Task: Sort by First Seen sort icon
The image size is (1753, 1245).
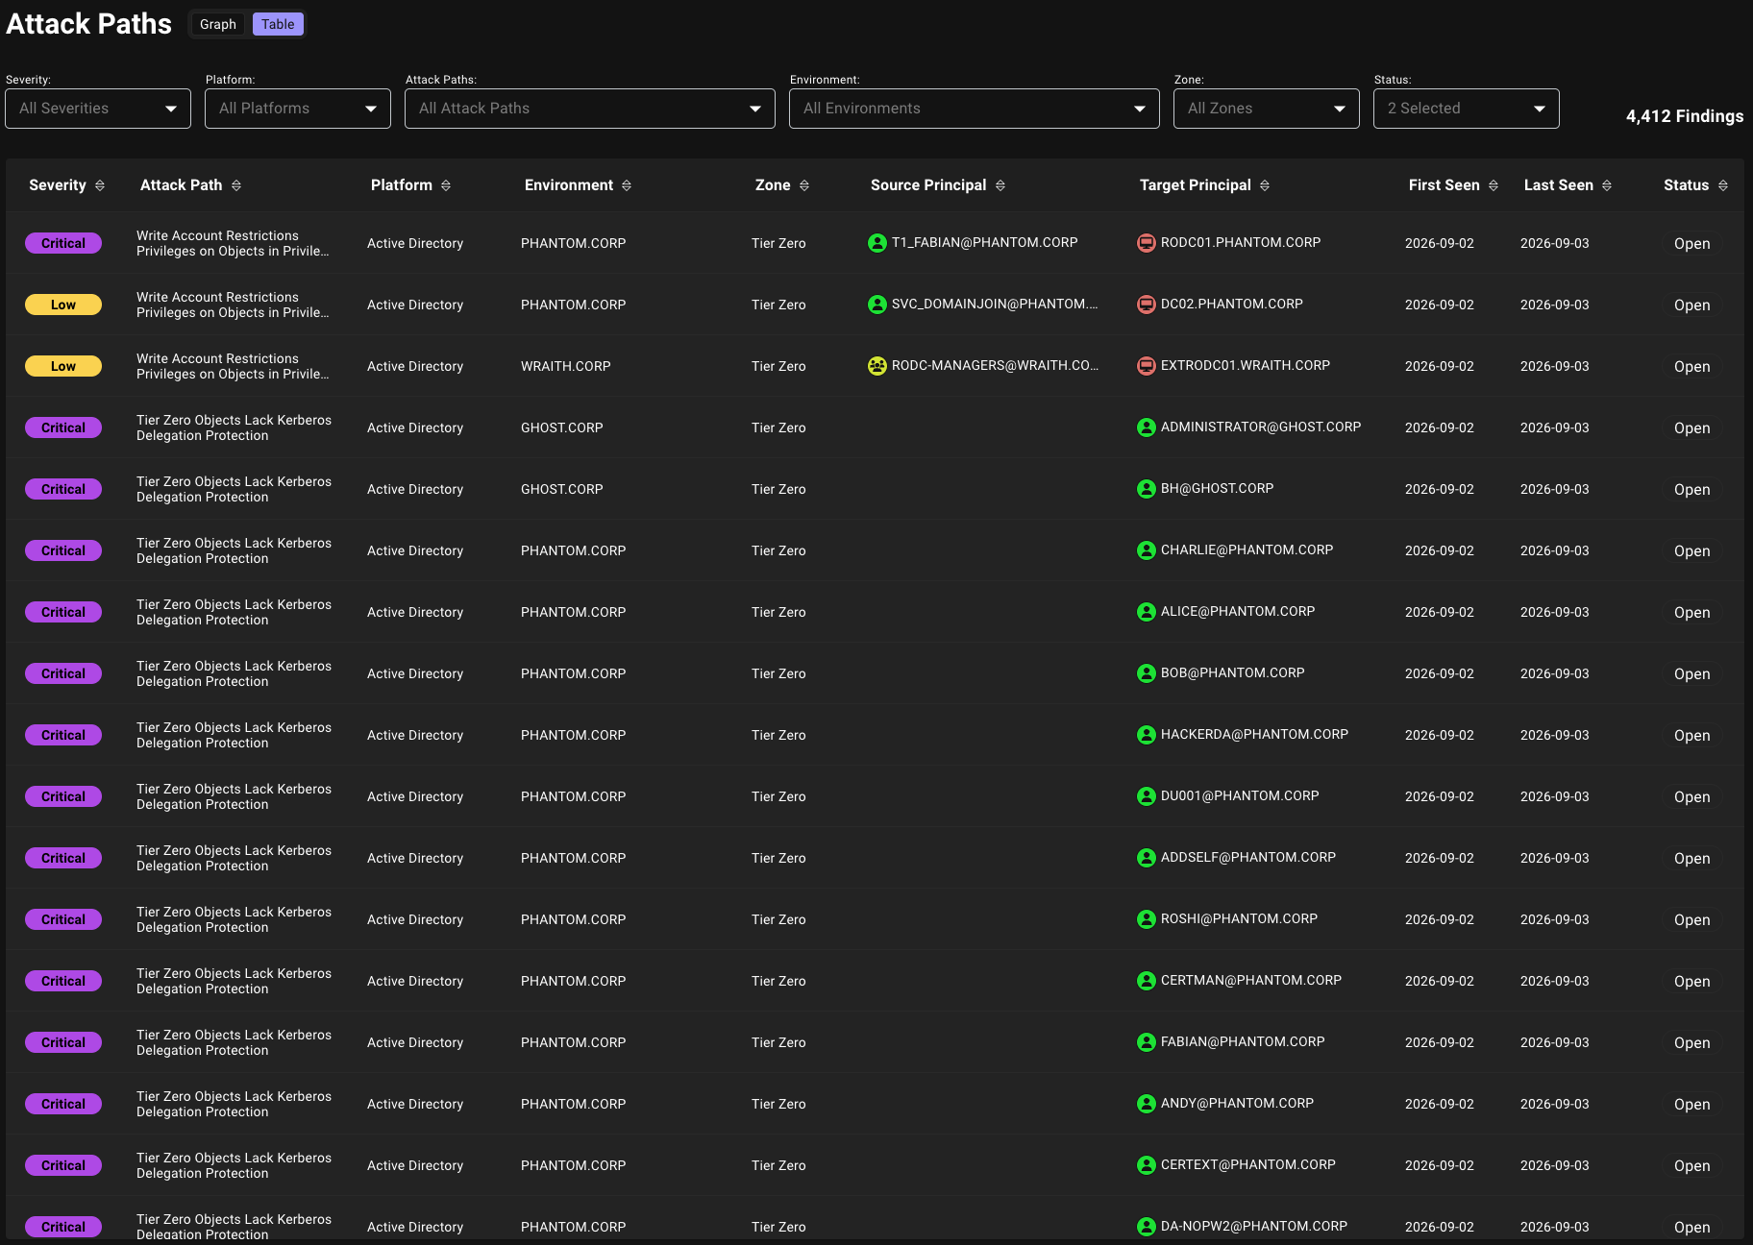Action: (1494, 185)
